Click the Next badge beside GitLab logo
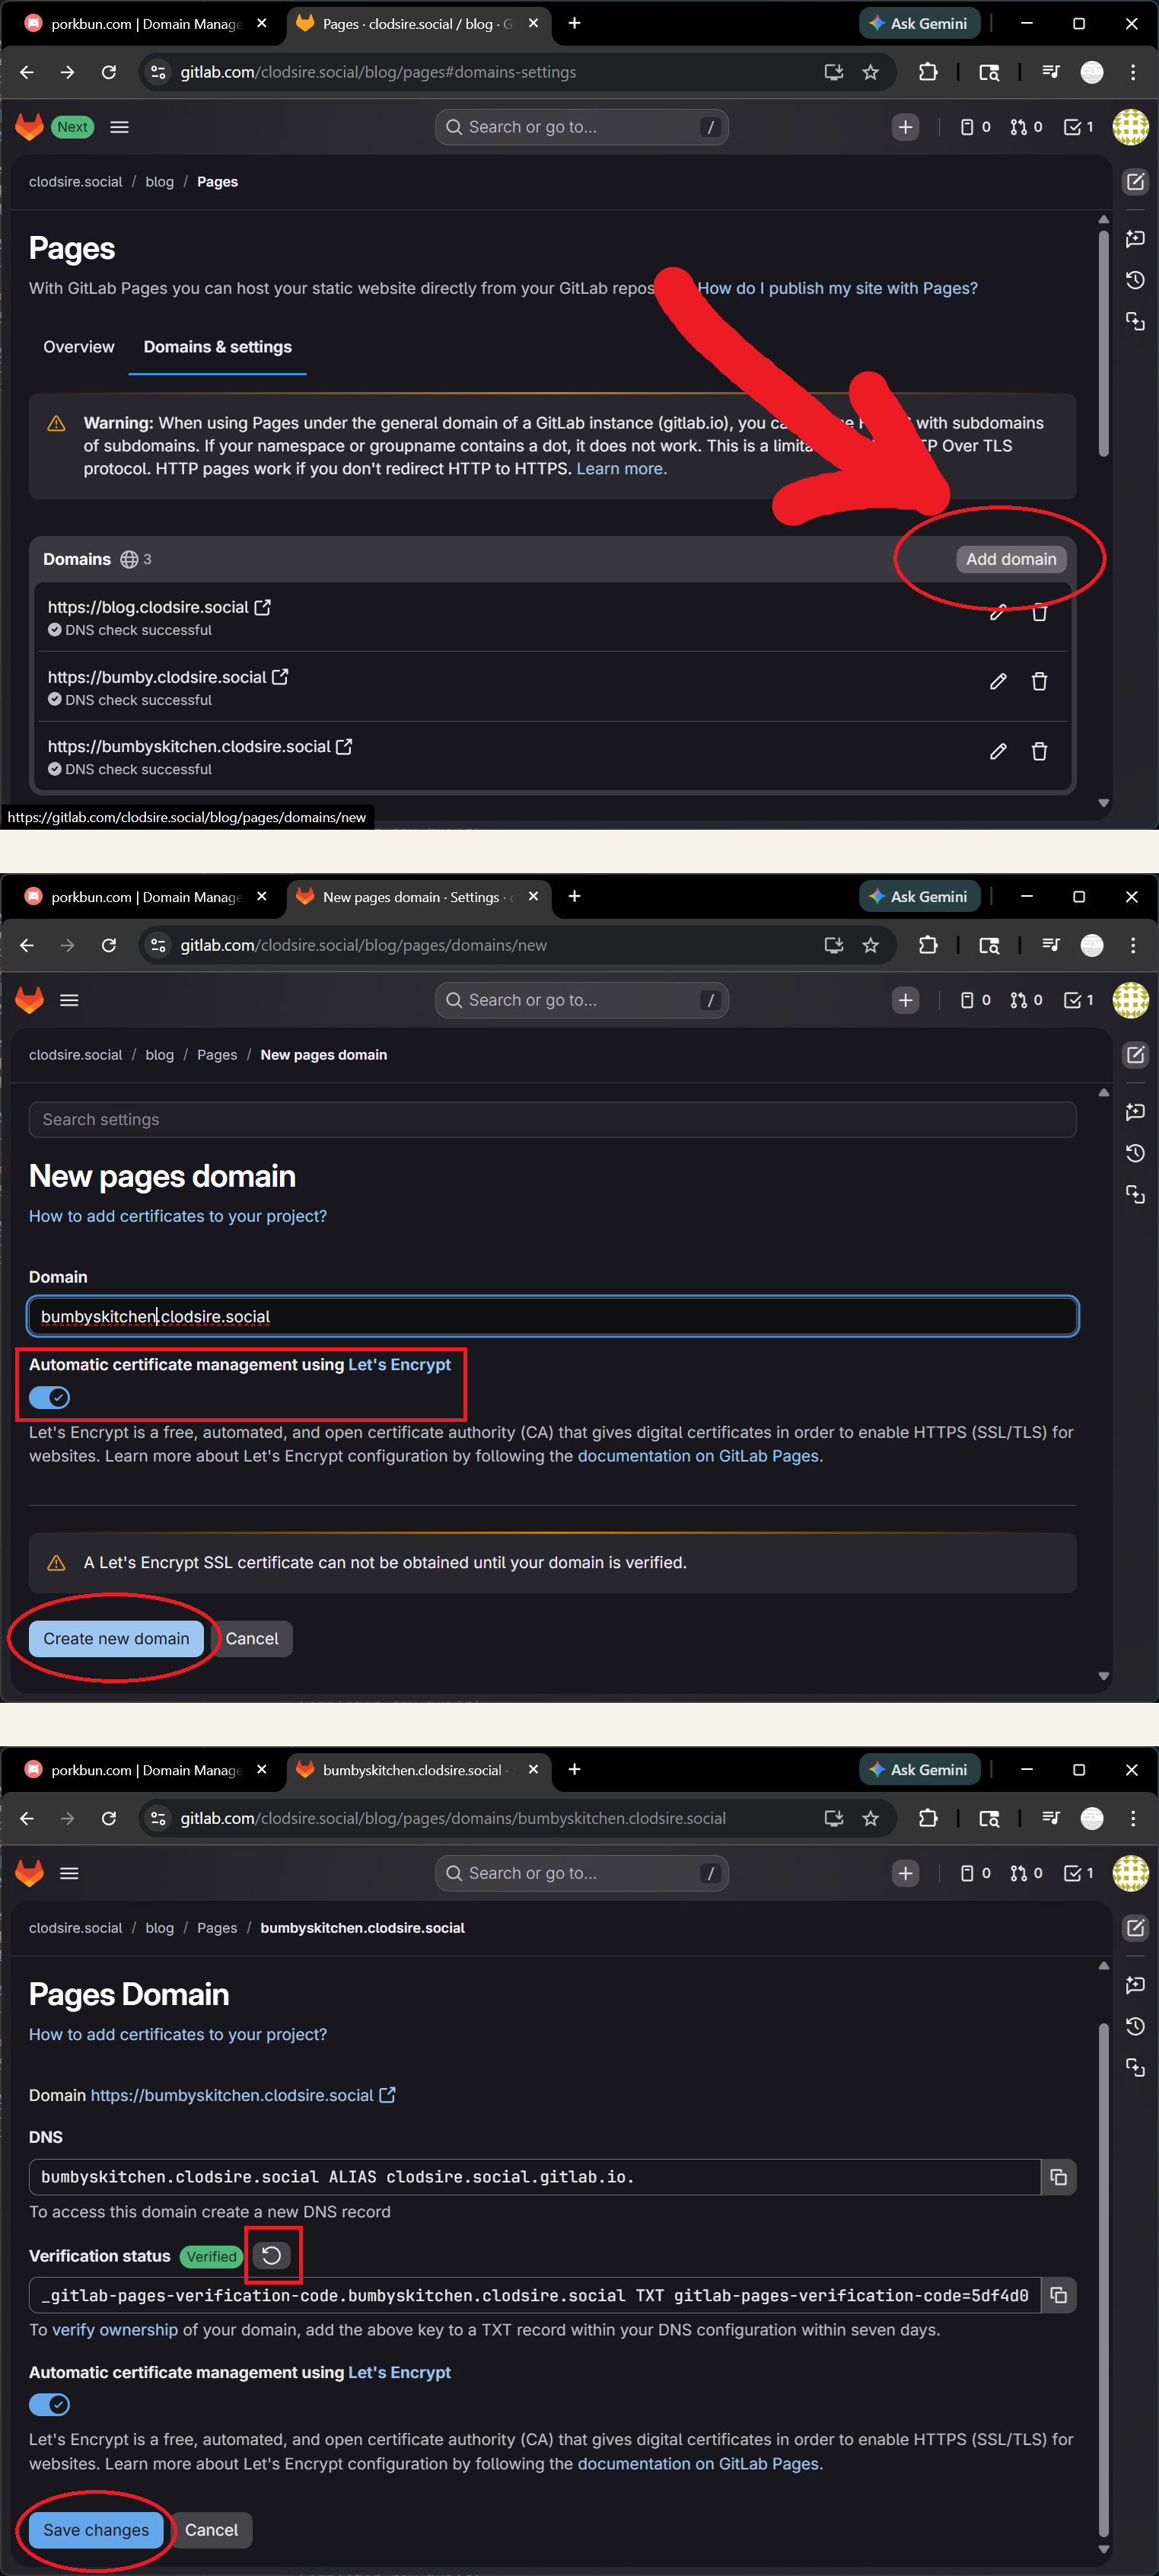The image size is (1159, 2576). (72, 127)
